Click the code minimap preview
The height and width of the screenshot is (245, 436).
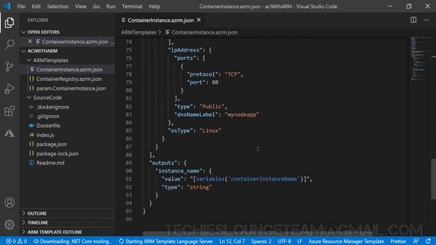pyautogui.click(x=420, y=59)
